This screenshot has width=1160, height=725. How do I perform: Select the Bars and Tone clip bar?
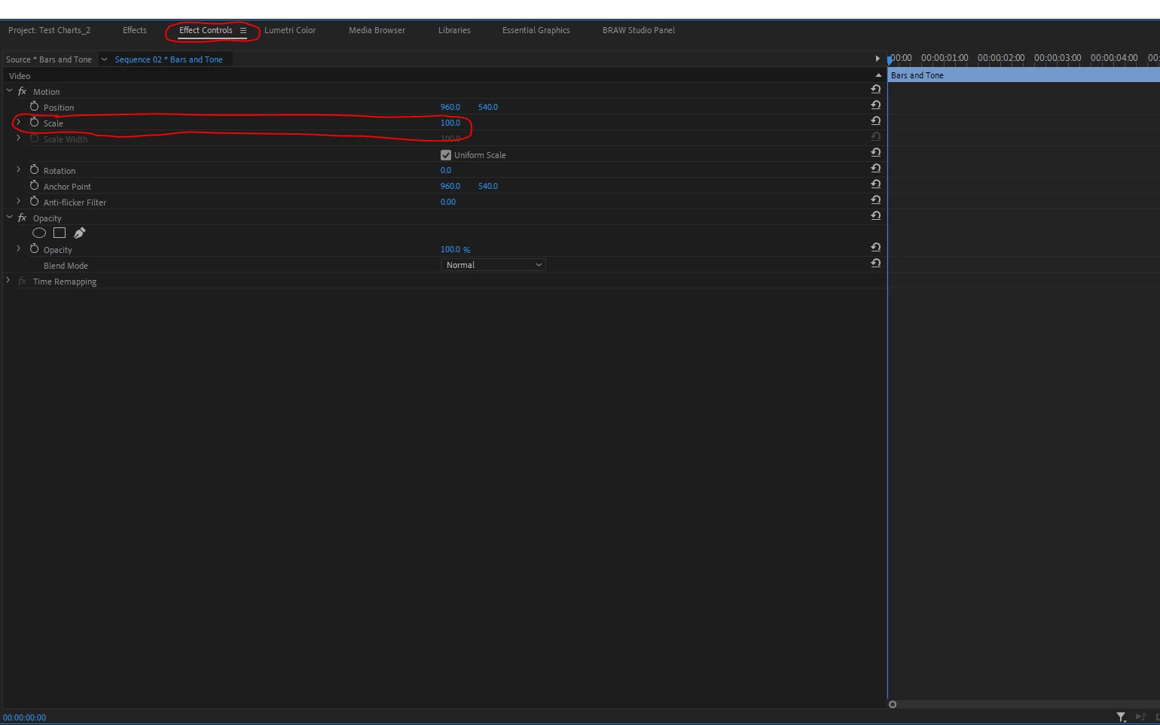coord(1024,75)
